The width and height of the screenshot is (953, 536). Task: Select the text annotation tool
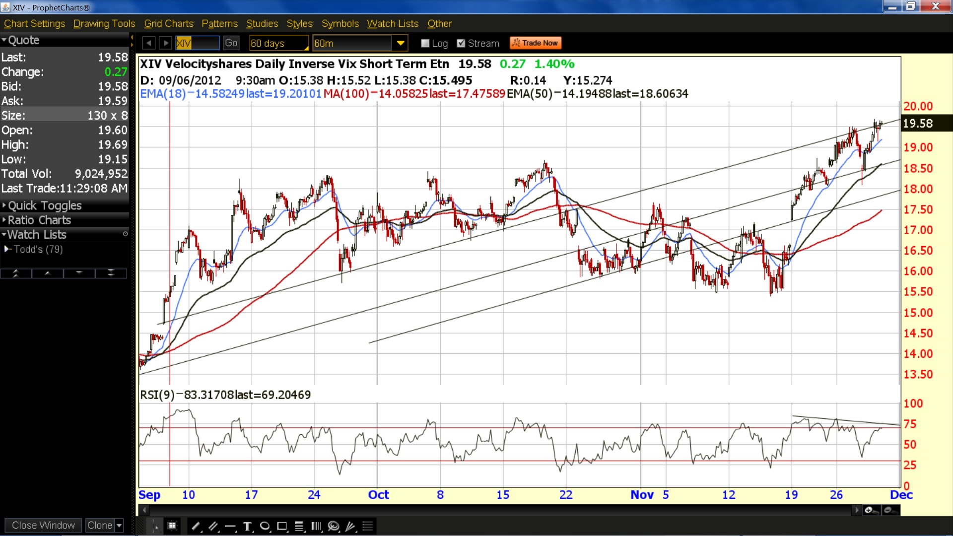(248, 527)
